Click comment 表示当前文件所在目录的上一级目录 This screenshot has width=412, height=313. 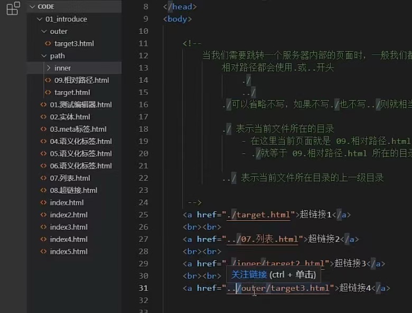[312, 178]
